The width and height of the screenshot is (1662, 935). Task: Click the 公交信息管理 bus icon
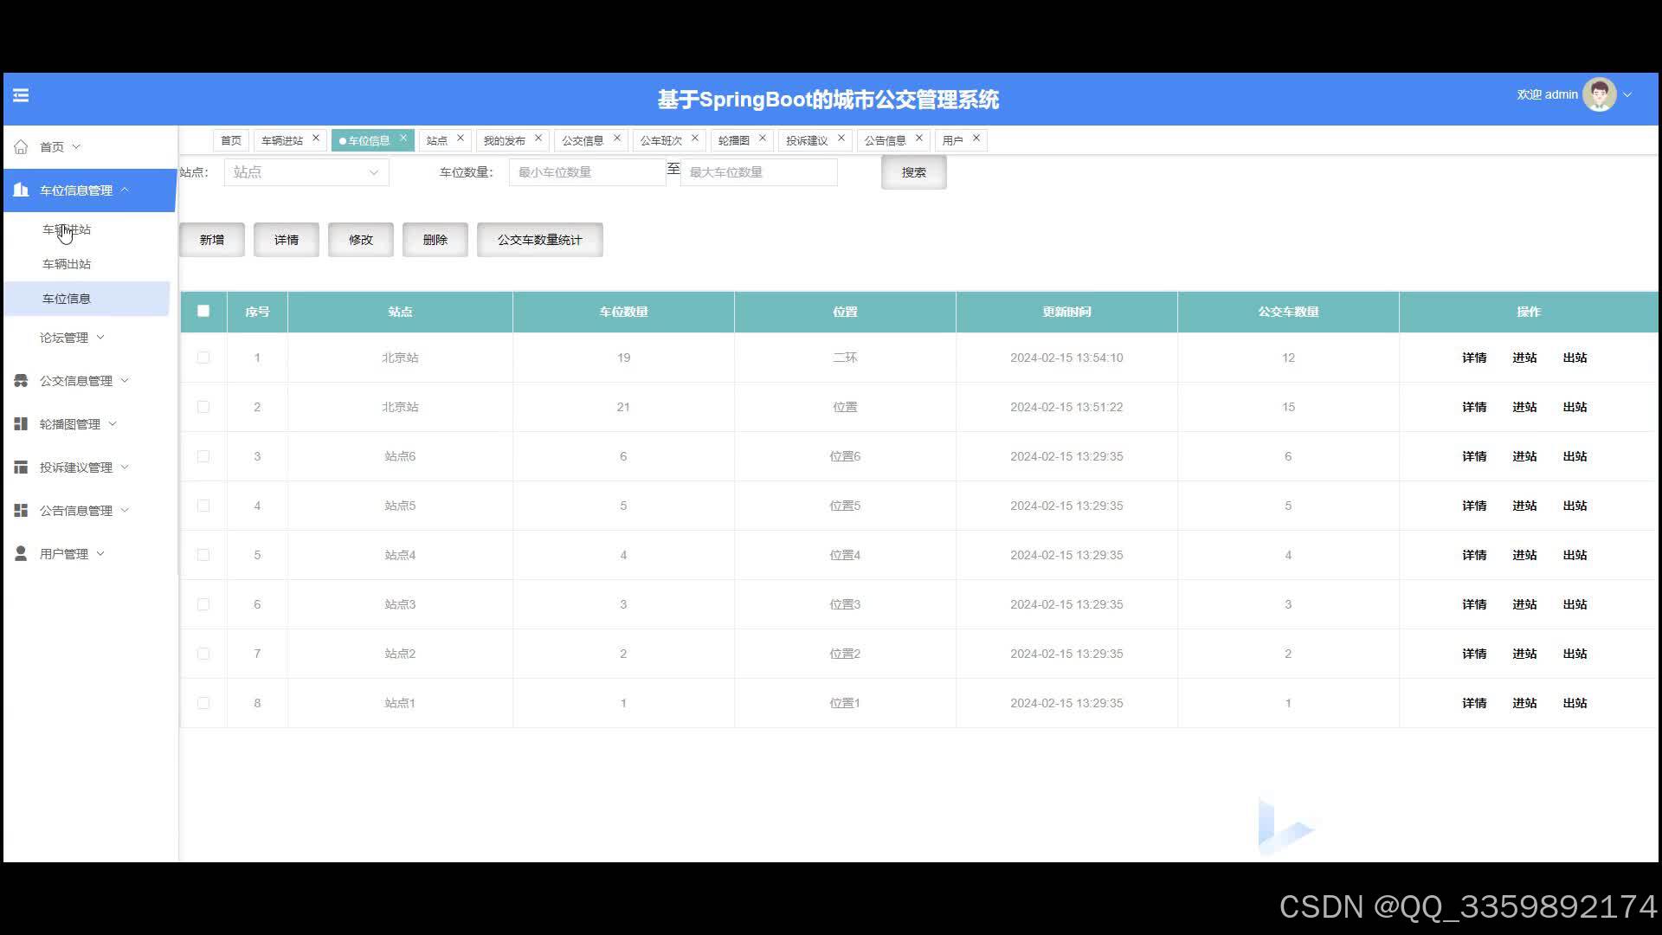(x=21, y=381)
